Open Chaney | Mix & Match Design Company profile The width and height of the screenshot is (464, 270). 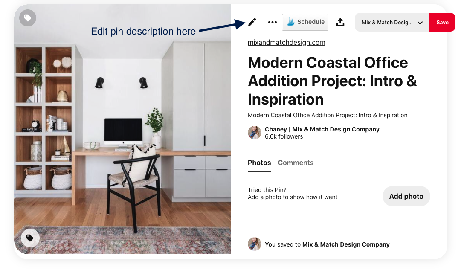322,129
